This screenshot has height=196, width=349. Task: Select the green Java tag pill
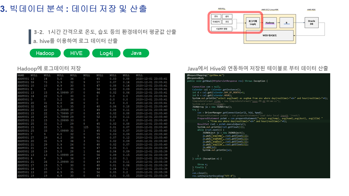click(136, 53)
